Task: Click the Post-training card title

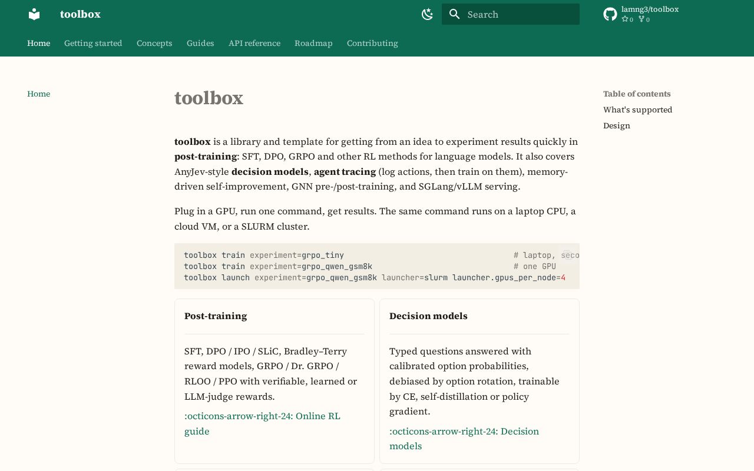Action: pos(216,316)
